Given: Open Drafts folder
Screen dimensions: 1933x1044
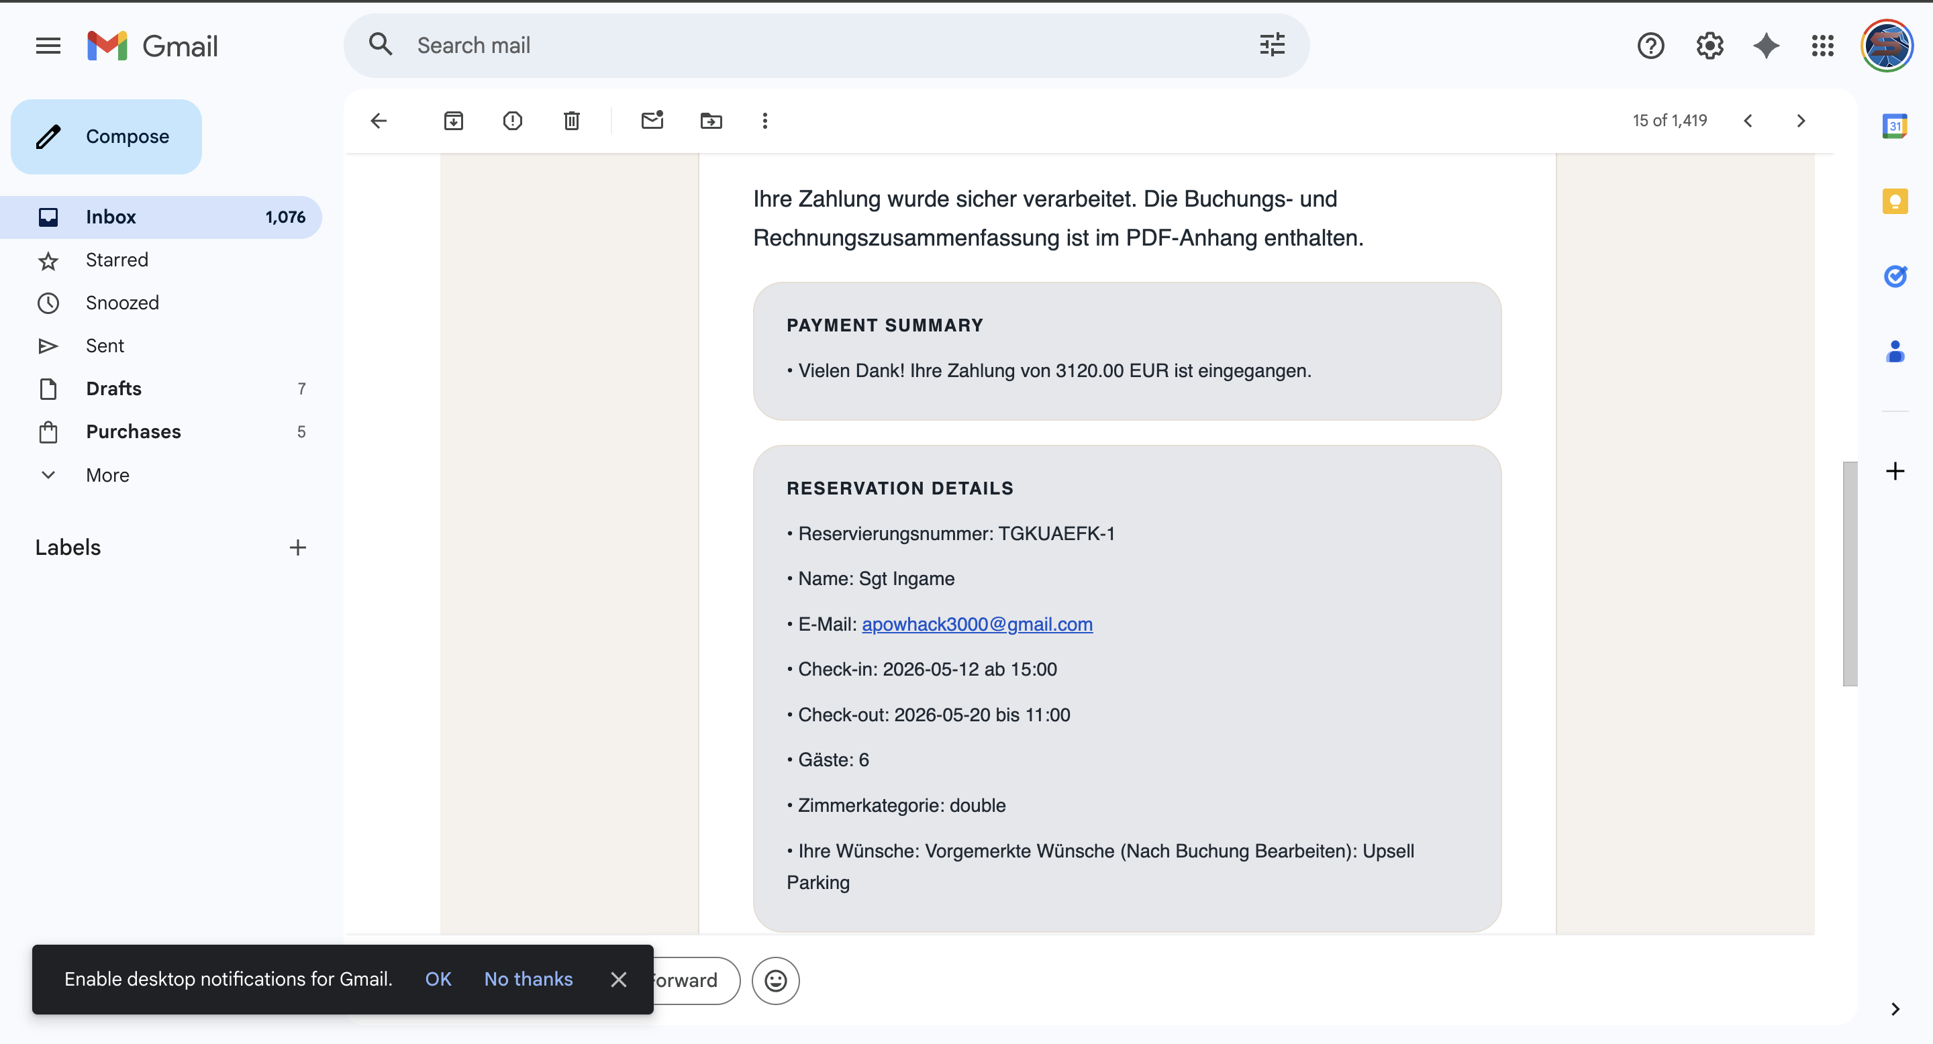Looking at the screenshot, I should 160,388.
